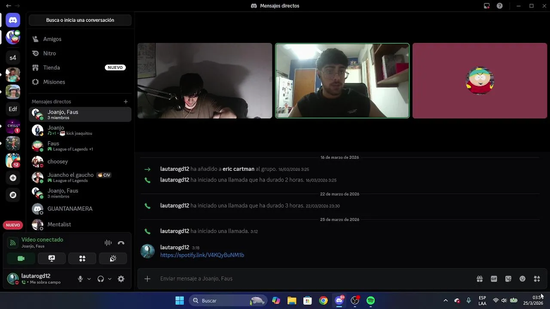Image resolution: width=550 pixels, height=309 pixels.
Task: Open the Tienda page
Action: [x=80, y=67]
